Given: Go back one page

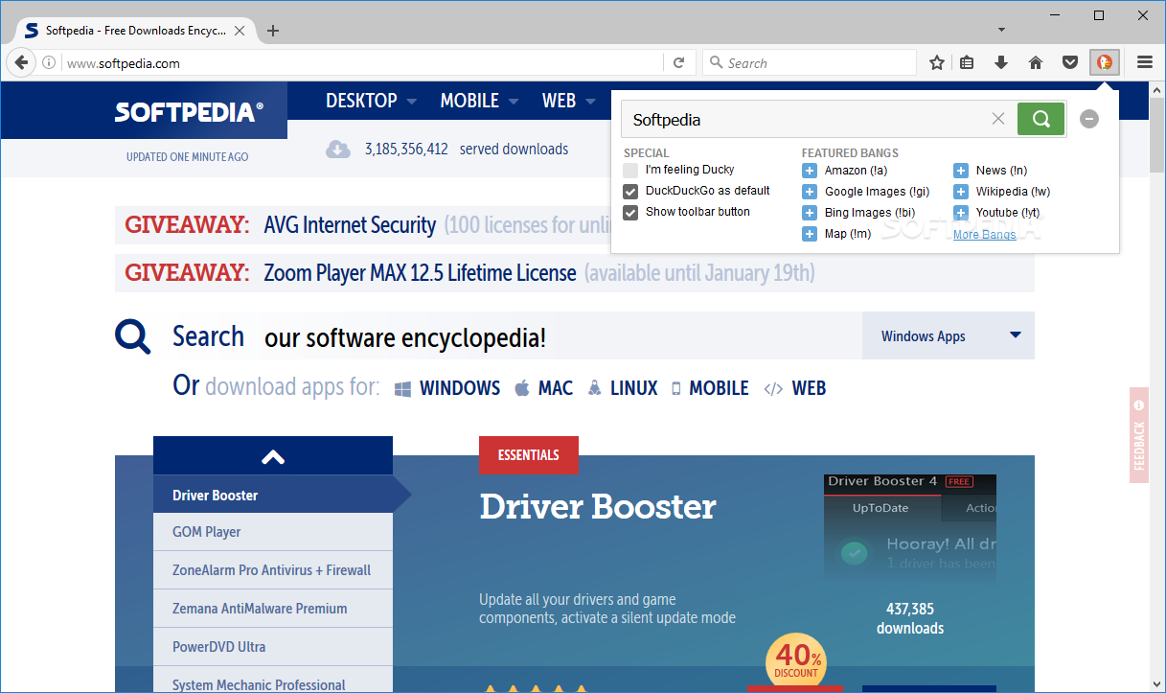Looking at the screenshot, I should click(x=21, y=63).
